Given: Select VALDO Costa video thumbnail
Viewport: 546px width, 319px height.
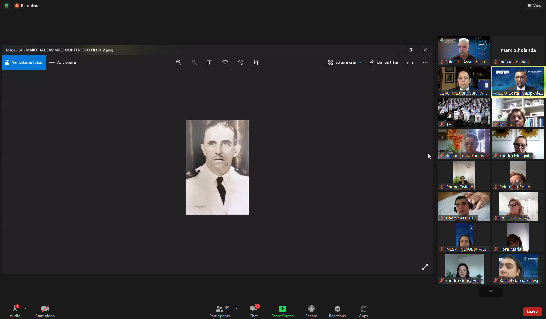Looking at the screenshot, I should coord(518,82).
